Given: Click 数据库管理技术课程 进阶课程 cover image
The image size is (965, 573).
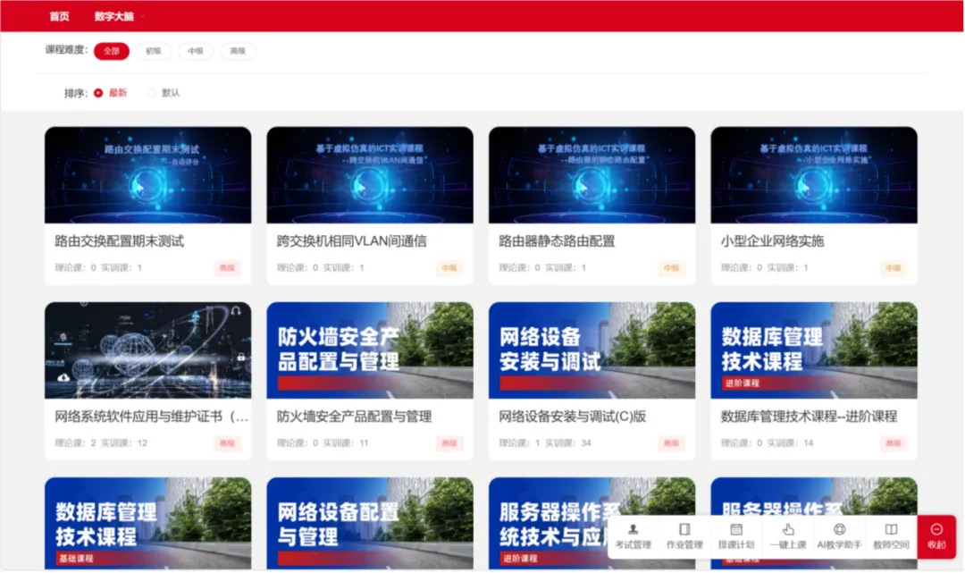Looking at the screenshot, I should click(x=813, y=350).
